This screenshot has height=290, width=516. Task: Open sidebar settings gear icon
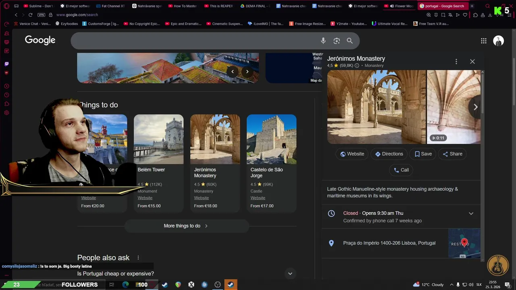pyautogui.click(x=6, y=113)
